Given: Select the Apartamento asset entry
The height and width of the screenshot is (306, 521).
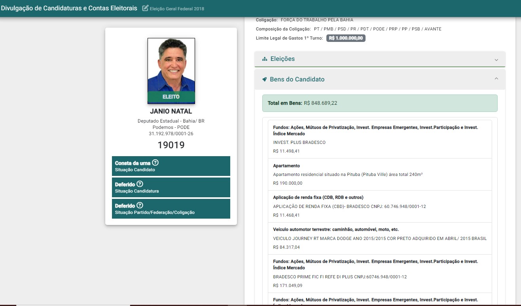Looking at the screenshot, I should (380, 174).
